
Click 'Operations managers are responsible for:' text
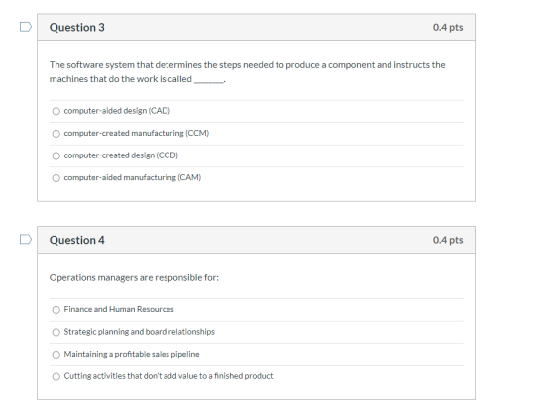(134, 278)
